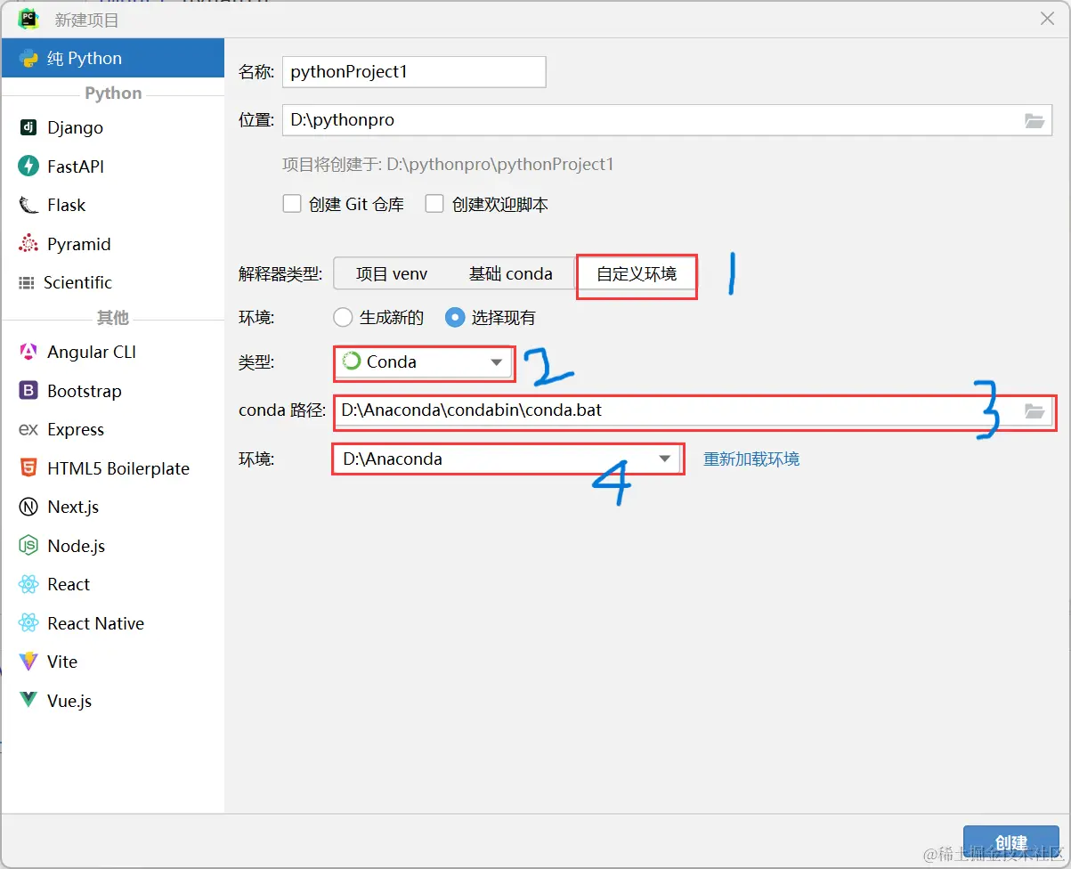Click the Next.js N icon
Screen dimensions: 1071x869
click(x=28, y=507)
